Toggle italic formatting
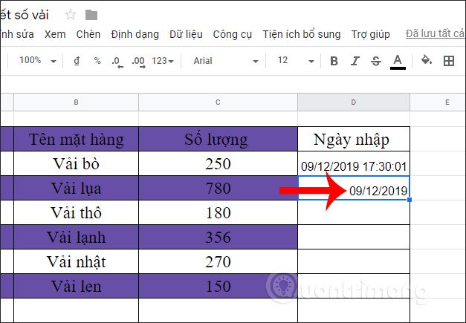 coord(355,61)
